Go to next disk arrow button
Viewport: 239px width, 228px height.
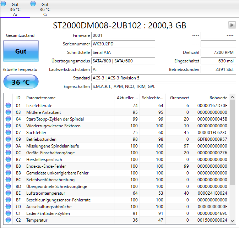tap(232, 25)
